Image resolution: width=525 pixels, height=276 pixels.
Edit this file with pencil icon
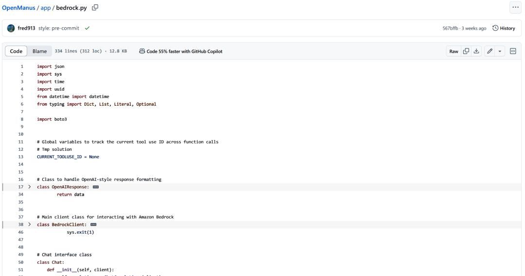pos(489,51)
